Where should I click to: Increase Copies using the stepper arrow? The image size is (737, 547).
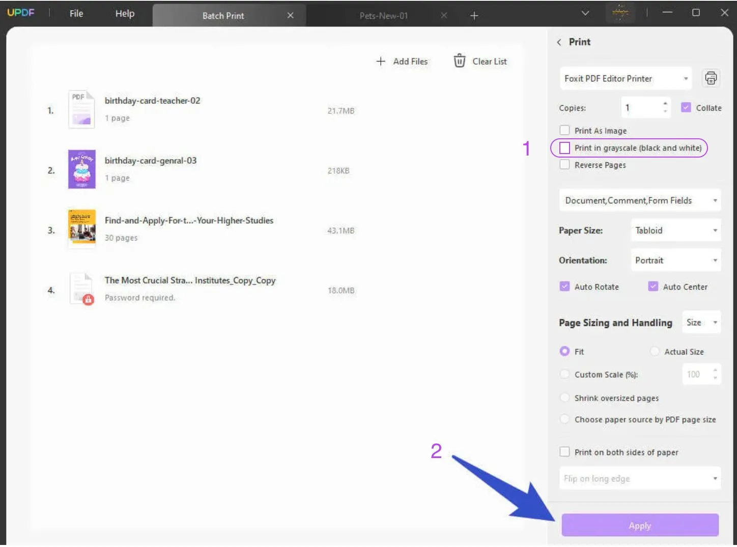click(x=665, y=104)
